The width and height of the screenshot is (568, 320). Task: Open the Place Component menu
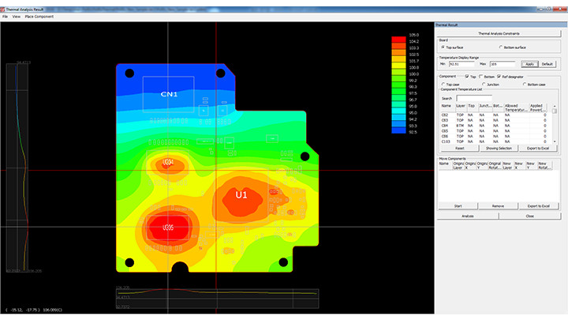(x=40, y=16)
